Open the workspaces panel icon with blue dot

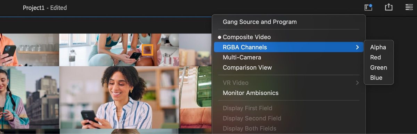tap(368, 7)
